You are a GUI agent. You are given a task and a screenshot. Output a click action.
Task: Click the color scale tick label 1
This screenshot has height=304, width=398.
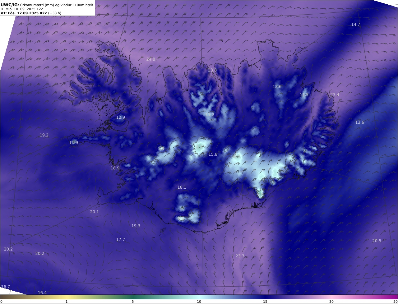pyautogui.click(x=67, y=302)
